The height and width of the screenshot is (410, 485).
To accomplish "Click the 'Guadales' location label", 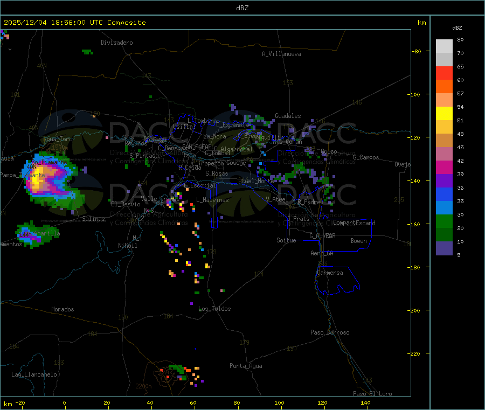I will pos(288,116).
